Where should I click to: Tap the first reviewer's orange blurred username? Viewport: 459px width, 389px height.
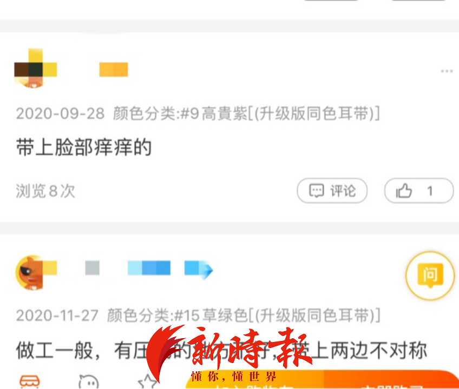point(114,70)
